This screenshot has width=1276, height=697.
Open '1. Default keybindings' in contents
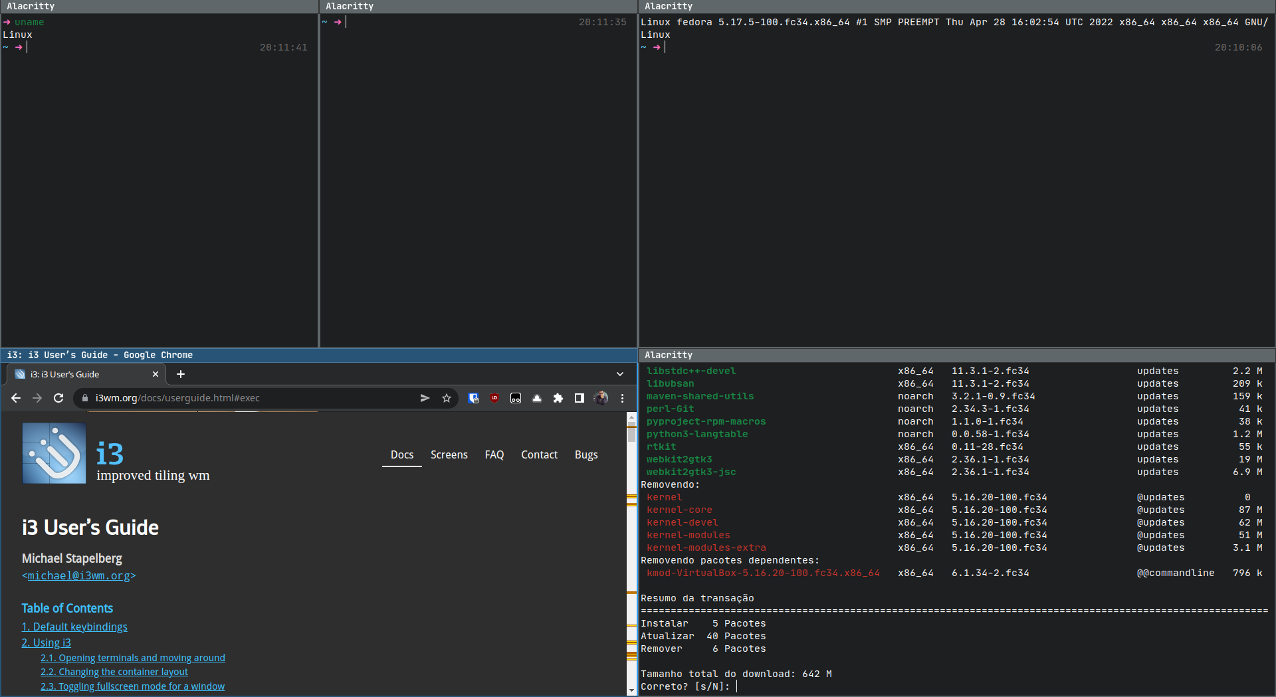coord(74,627)
